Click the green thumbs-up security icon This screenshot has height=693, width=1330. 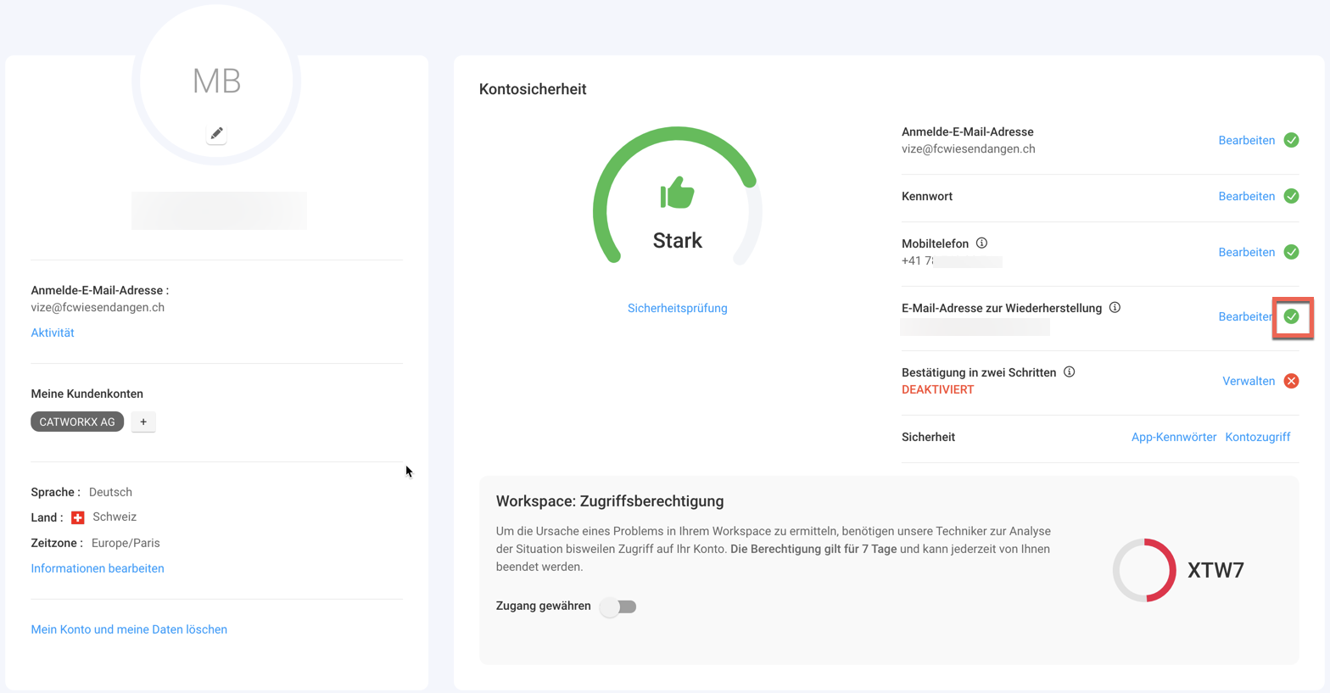point(677,193)
